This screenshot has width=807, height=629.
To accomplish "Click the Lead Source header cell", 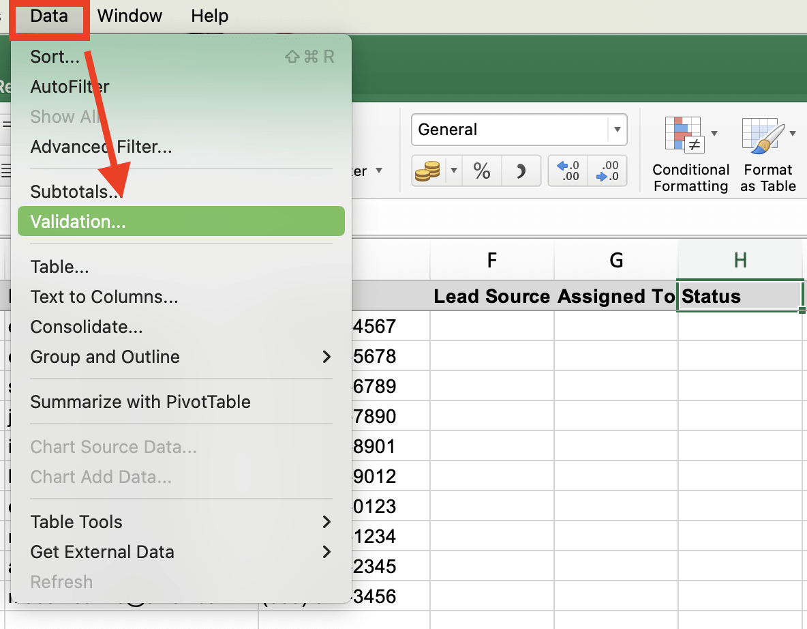I will click(492, 296).
